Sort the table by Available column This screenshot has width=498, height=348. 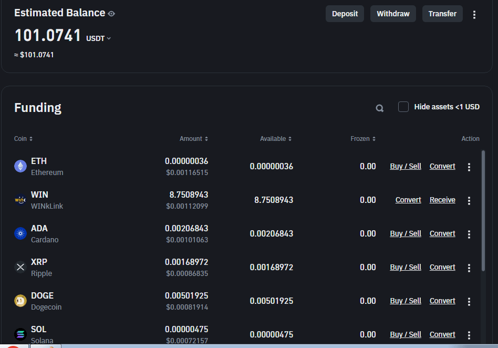pyautogui.click(x=276, y=139)
